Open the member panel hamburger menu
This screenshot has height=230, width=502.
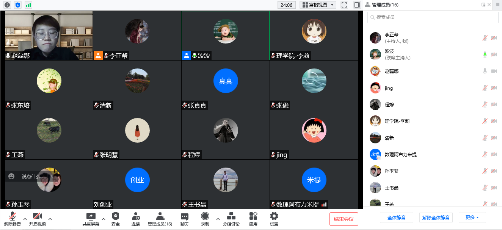[x=498, y=5]
